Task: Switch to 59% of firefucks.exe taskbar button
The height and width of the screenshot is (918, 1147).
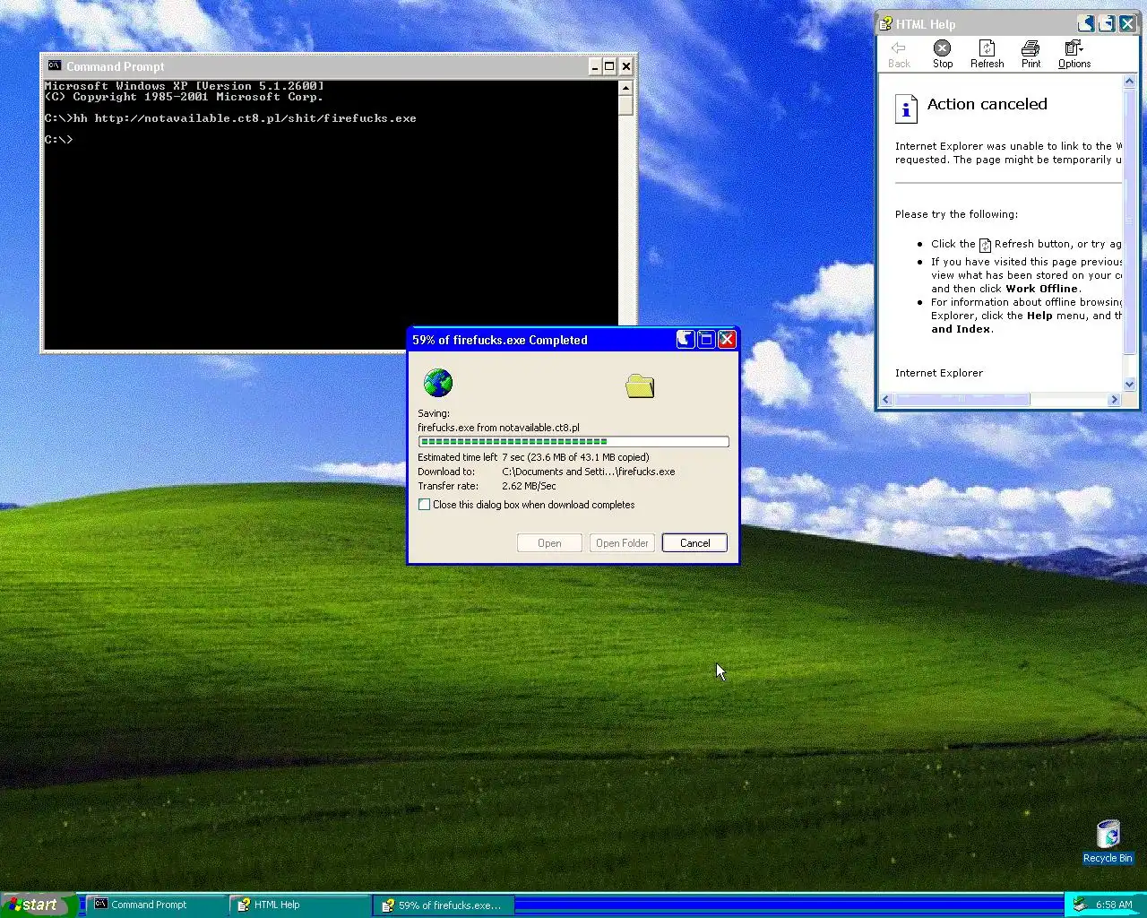Action: [444, 905]
